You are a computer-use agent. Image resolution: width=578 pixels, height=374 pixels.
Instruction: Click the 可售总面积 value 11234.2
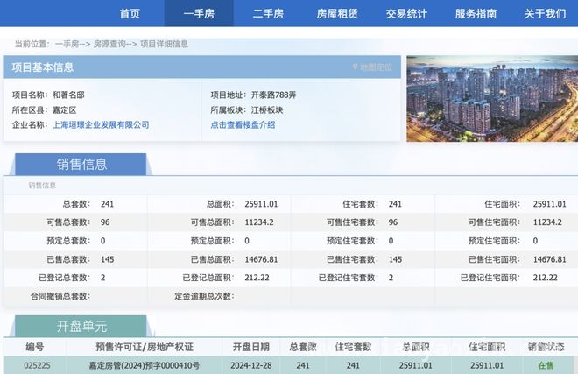pos(259,222)
